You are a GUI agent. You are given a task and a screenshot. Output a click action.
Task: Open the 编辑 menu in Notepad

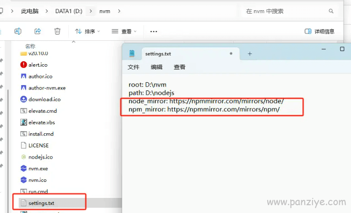tap(156, 67)
